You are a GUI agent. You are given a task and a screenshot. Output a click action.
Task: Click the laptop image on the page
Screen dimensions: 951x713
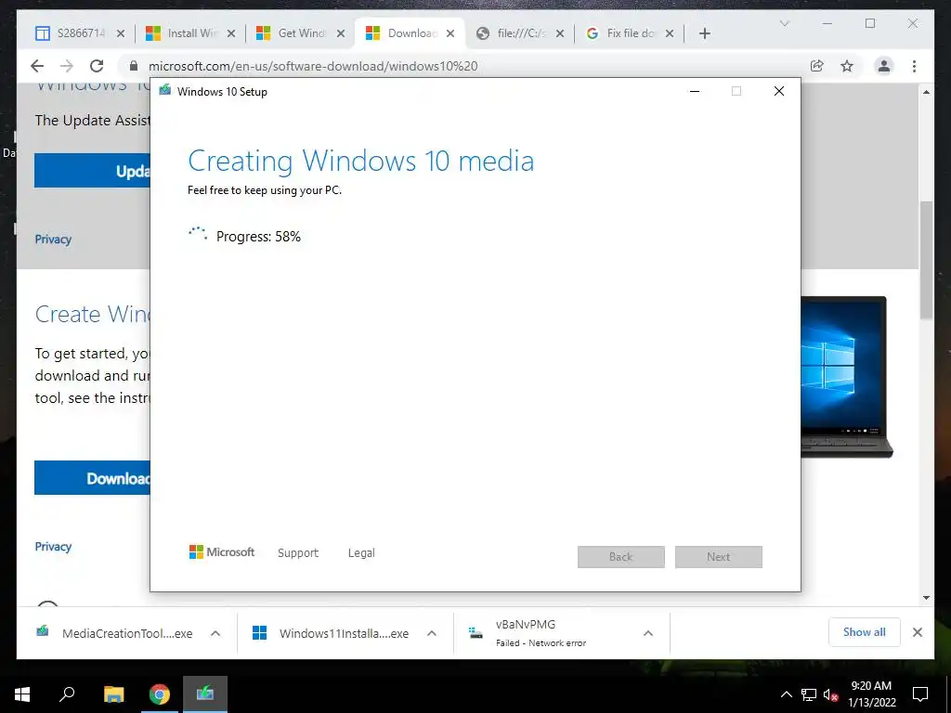(847, 377)
